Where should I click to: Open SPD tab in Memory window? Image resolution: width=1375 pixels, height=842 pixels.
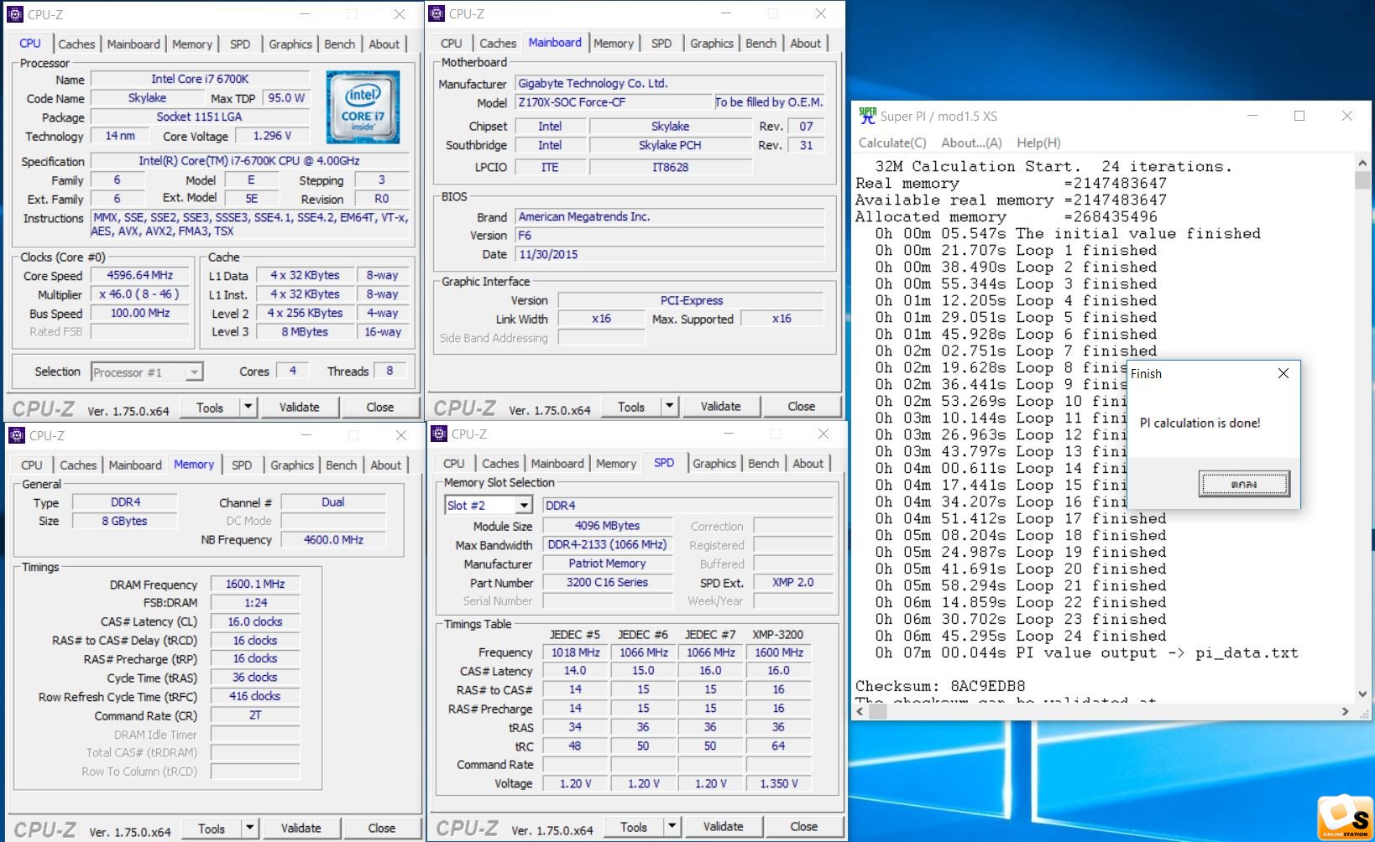point(242,465)
